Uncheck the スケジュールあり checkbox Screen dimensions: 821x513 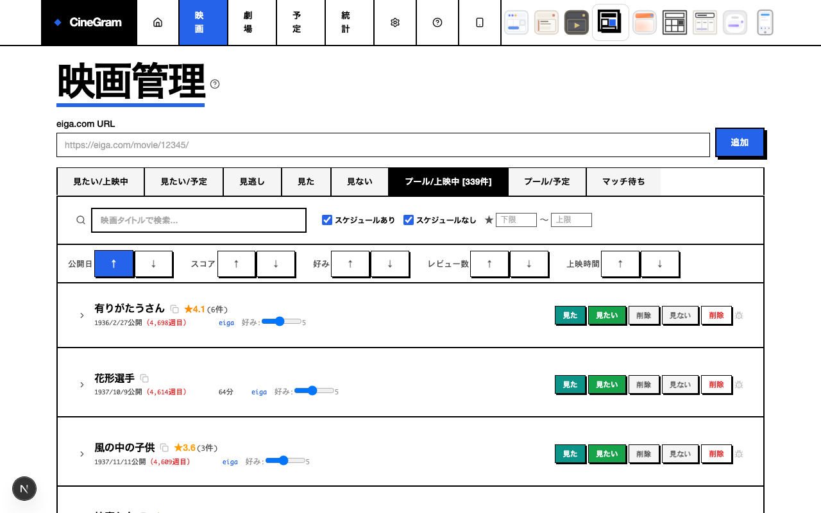(327, 220)
